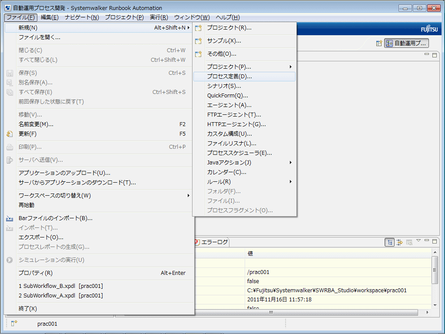
Task: Click the 値 column header
Action: point(338,254)
